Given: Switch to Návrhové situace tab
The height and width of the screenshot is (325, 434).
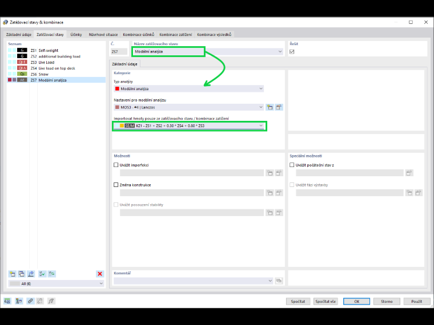Looking at the screenshot, I should (103, 35).
